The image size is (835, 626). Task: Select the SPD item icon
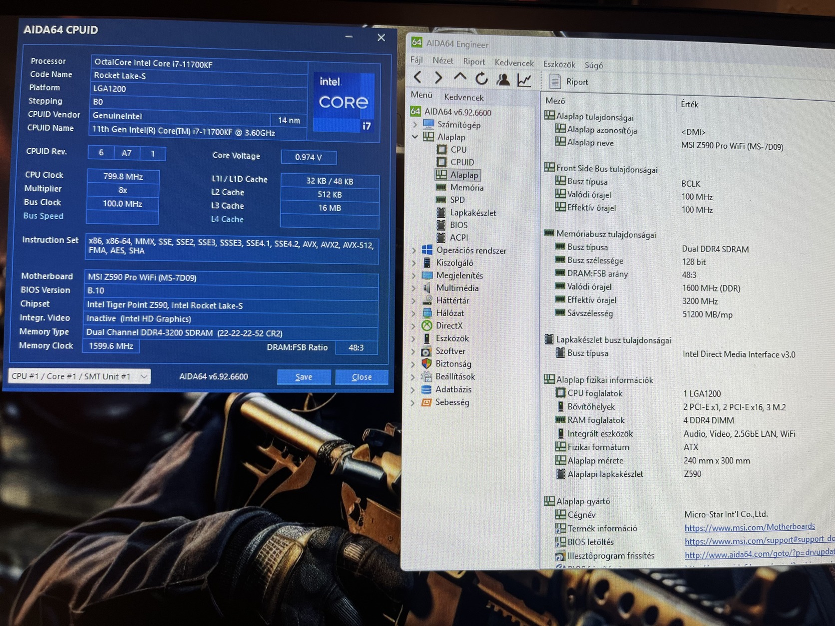pos(441,200)
